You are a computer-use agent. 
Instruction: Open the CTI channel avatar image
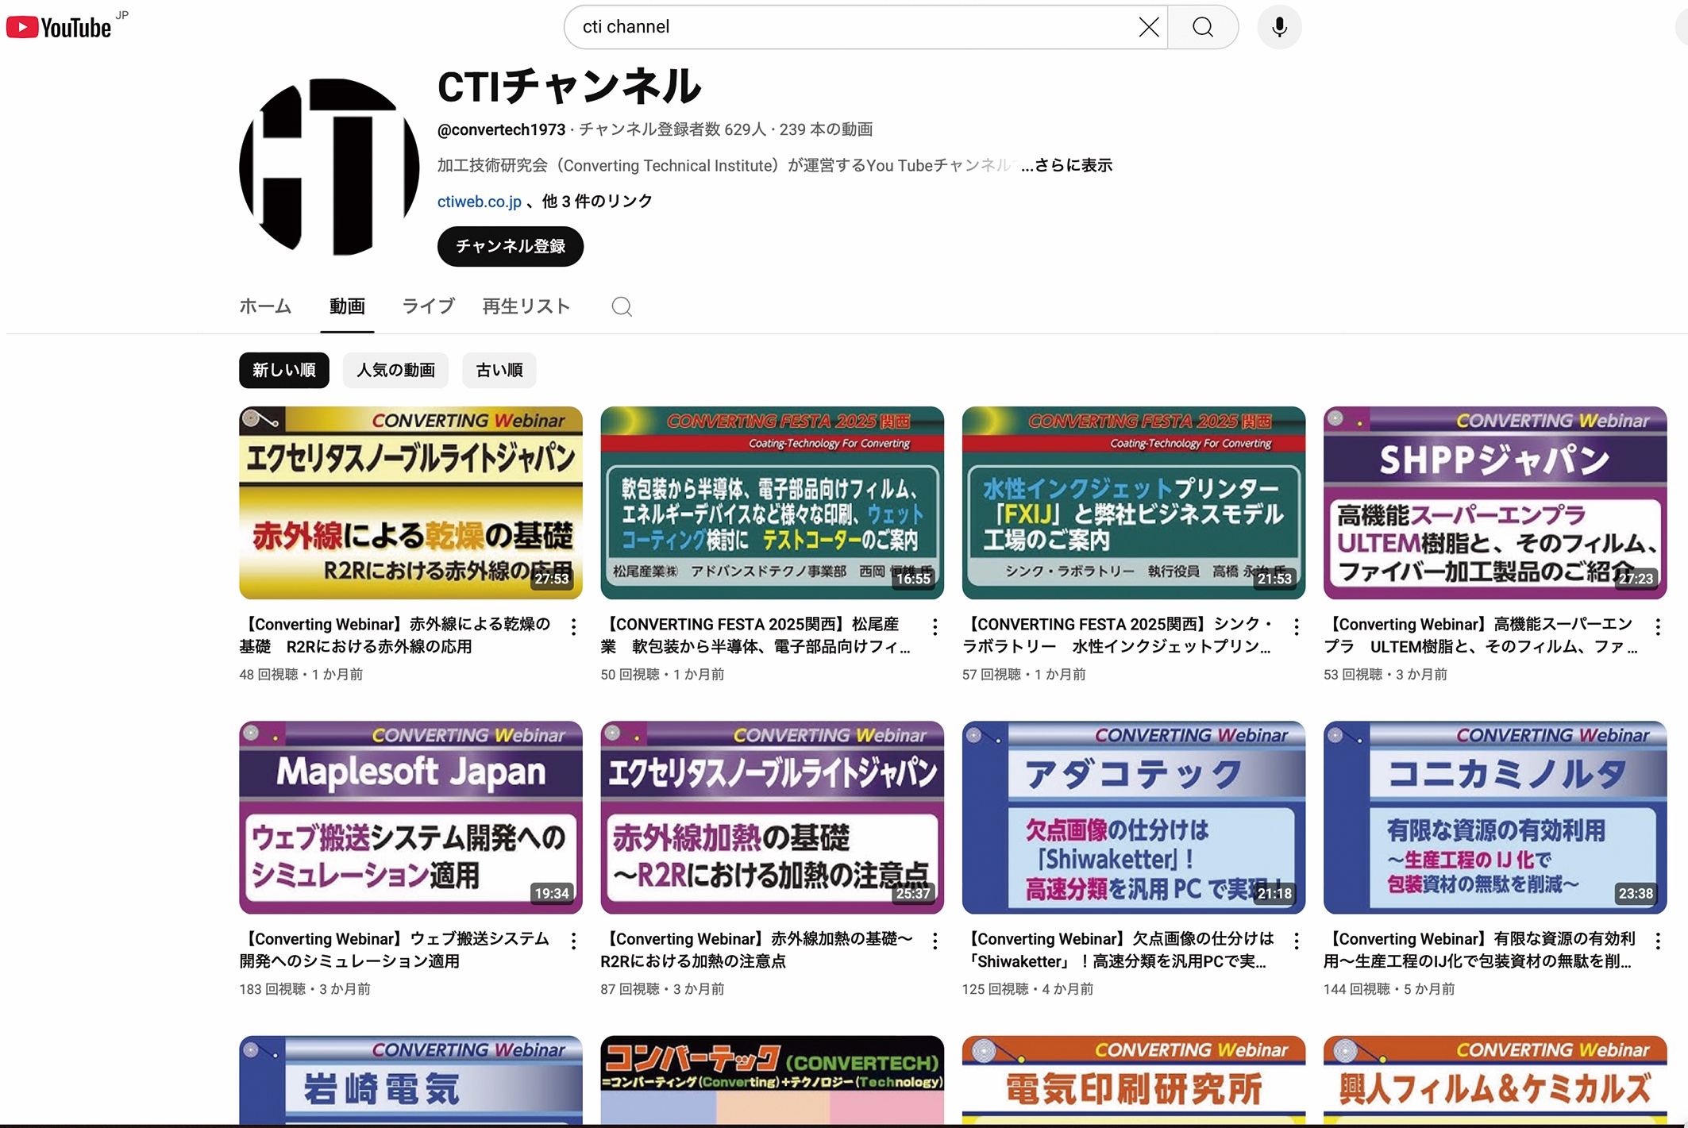(330, 167)
